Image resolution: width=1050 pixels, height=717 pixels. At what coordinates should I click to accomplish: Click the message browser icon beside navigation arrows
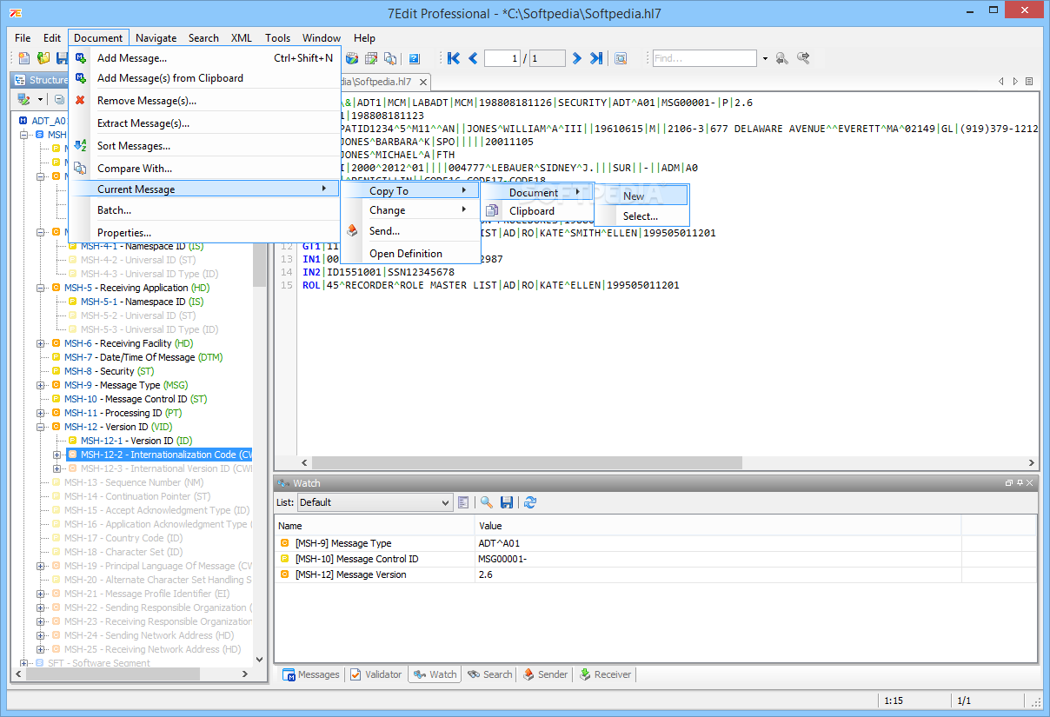[621, 58]
